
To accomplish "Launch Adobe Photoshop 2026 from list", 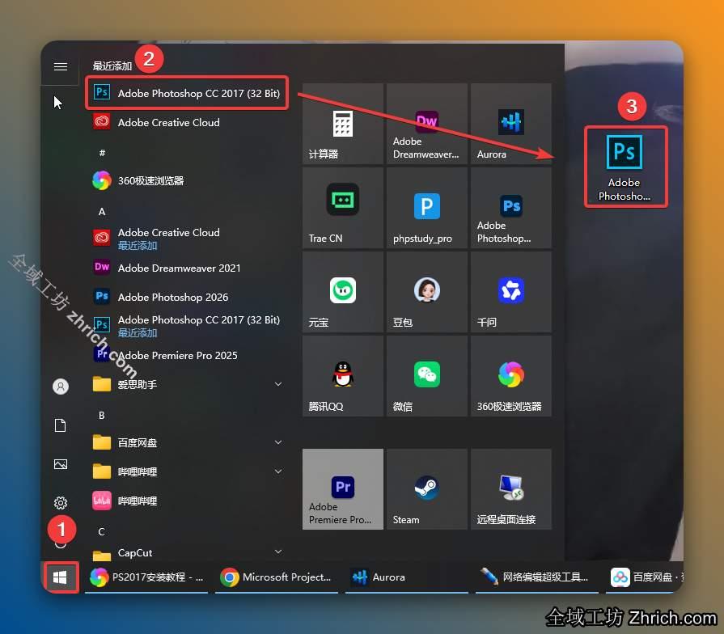I will pyautogui.click(x=187, y=297).
